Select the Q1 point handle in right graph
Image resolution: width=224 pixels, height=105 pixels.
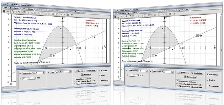(x=153, y=55)
